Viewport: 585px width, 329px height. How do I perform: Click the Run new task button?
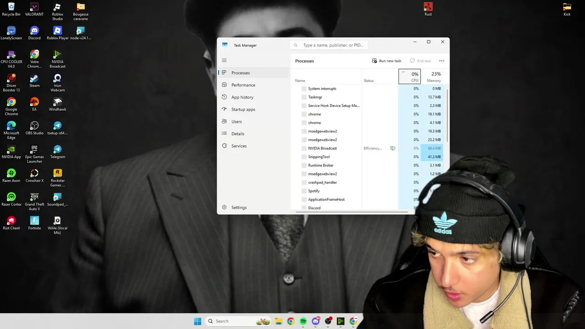[x=387, y=61]
